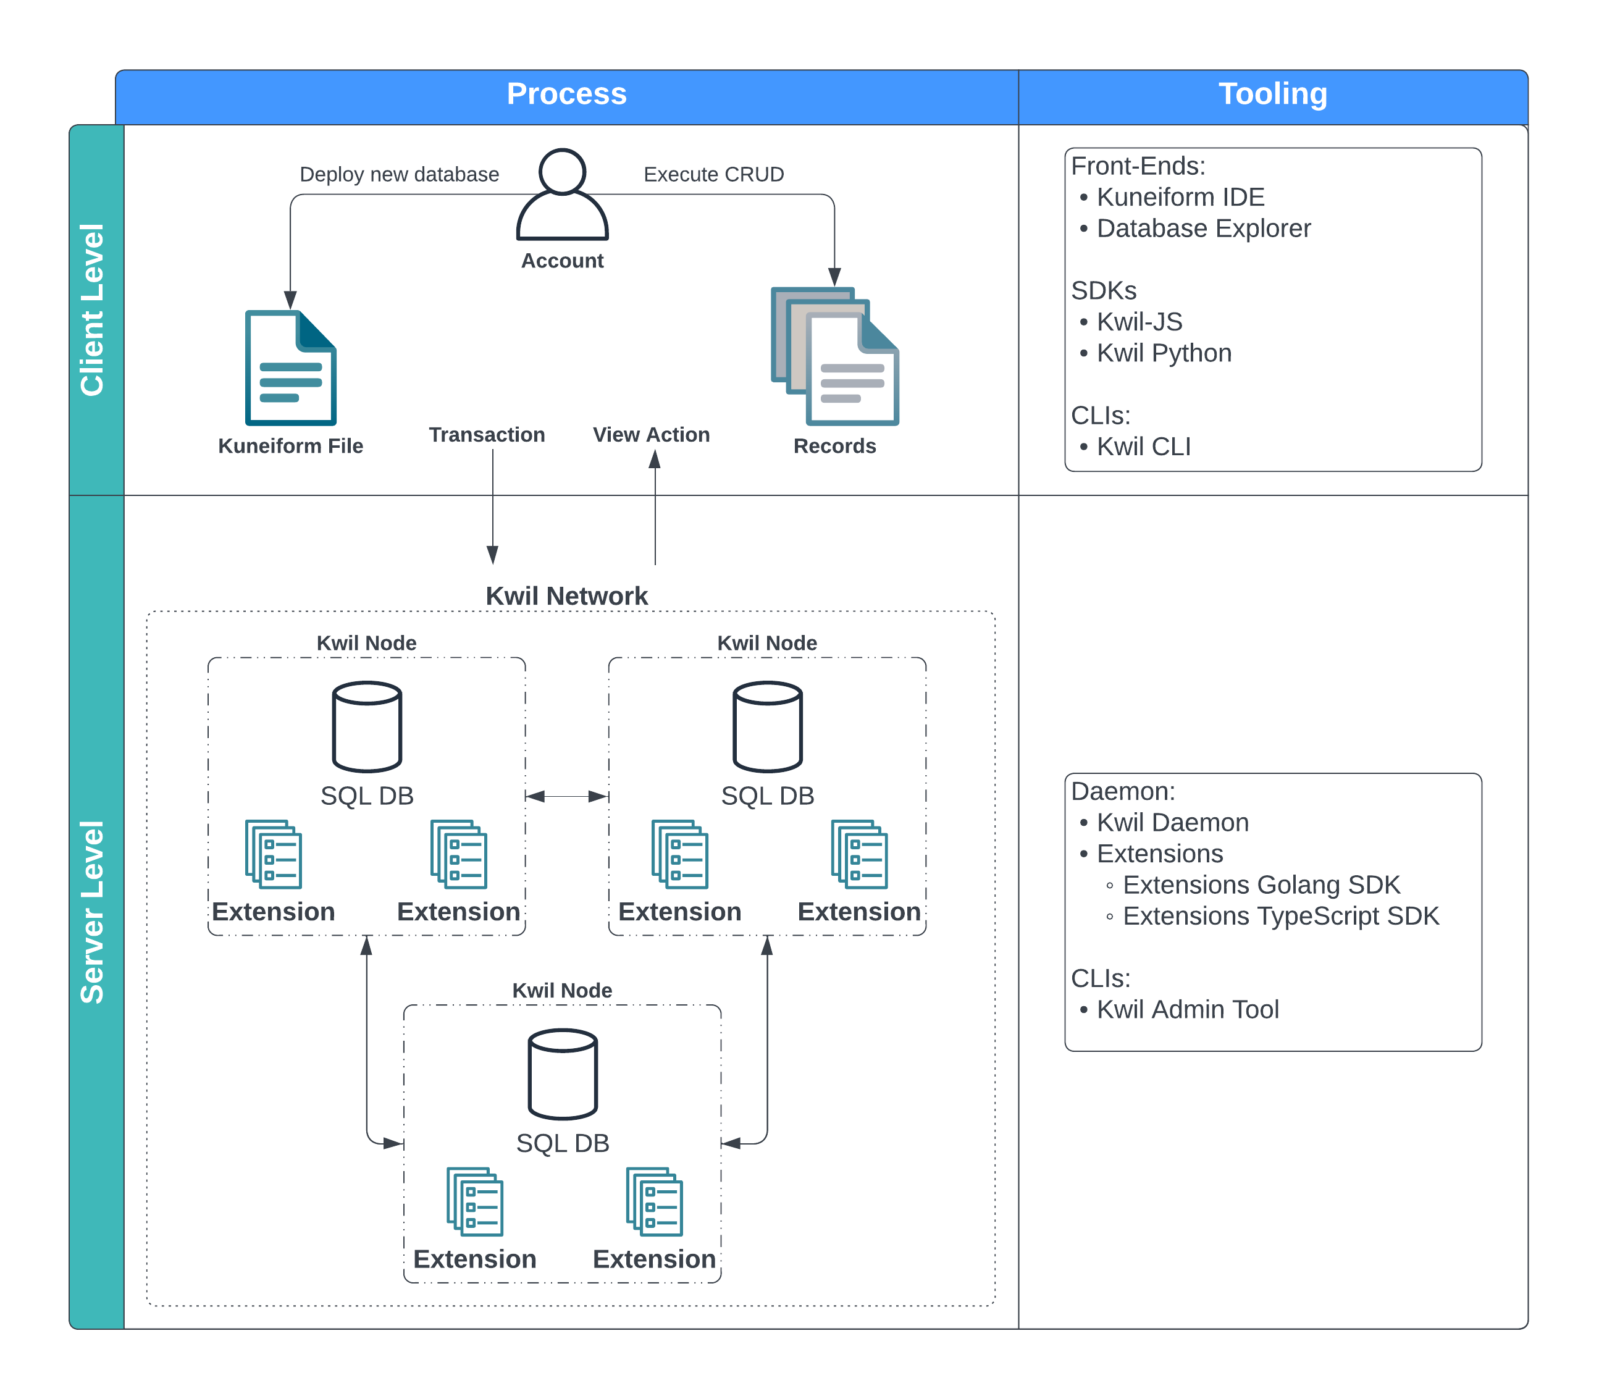Click 'Database Explorer' list item
The width and height of the screenshot is (1599, 1399).
point(1203,229)
